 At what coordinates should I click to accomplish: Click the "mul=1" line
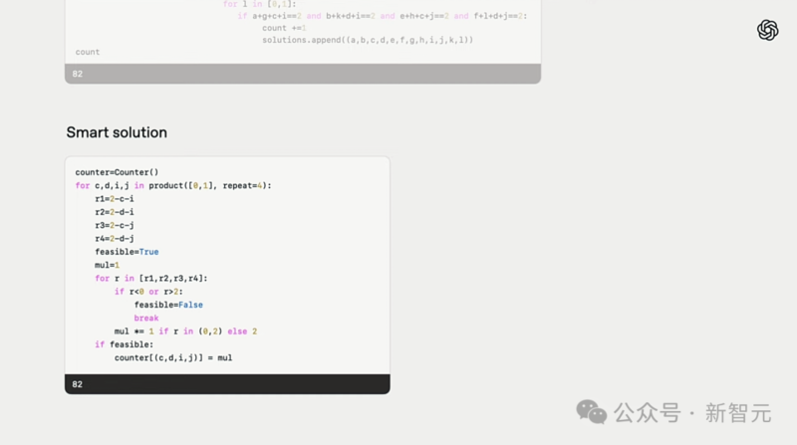pos(107,265)
